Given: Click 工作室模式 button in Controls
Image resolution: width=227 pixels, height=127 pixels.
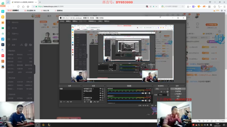Looking at the screenshot, I should 178,94.
